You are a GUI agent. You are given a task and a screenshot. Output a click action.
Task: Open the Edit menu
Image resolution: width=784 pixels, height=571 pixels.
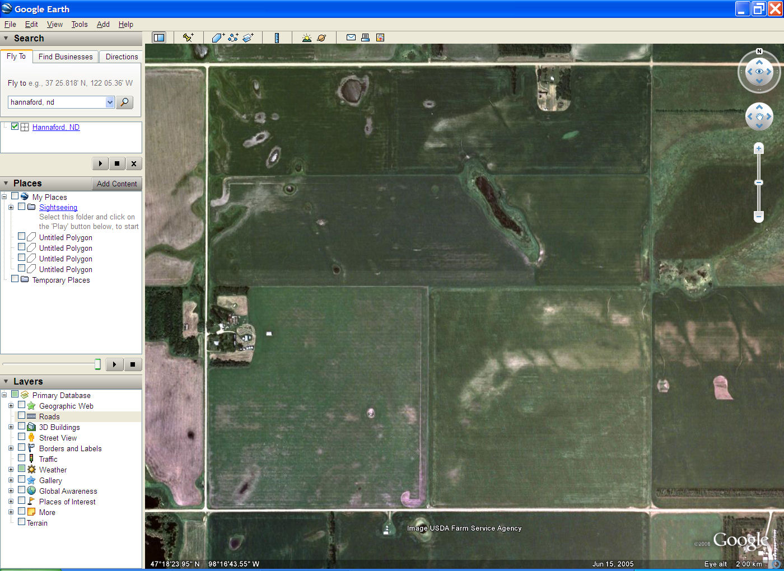click(31, 24)
